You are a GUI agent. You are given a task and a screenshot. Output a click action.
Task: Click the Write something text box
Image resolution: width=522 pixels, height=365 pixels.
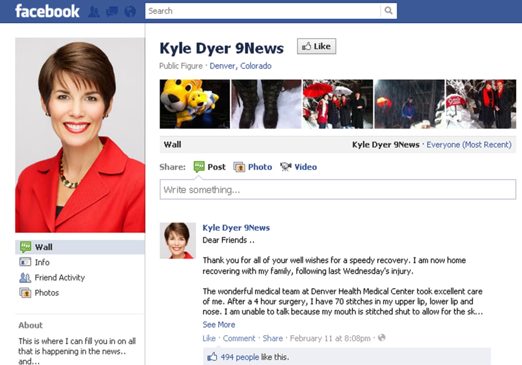tap(338, 189)
